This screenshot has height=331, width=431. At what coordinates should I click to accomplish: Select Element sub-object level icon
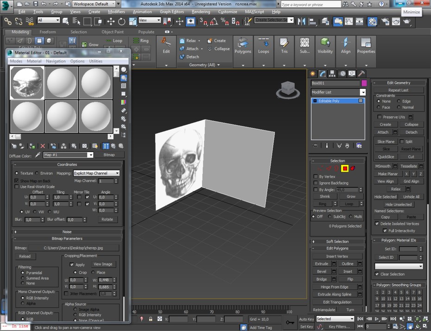353,168
